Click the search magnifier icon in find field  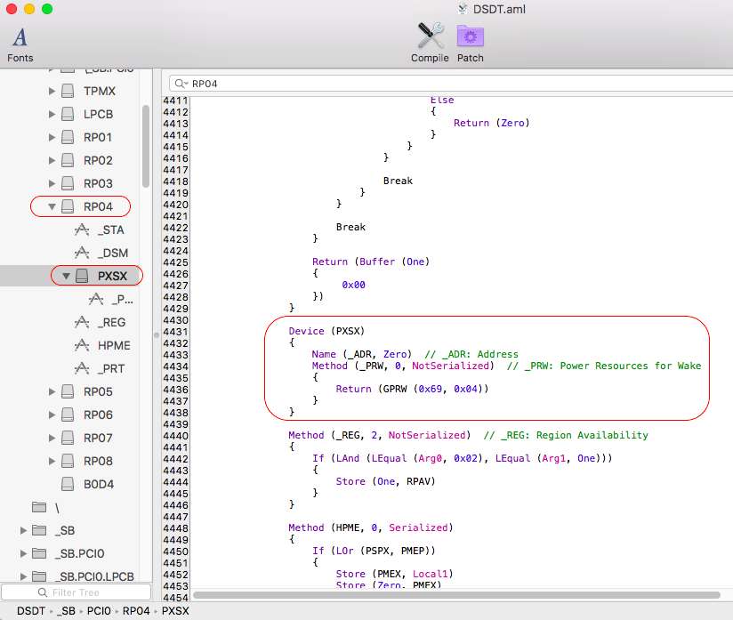coord(180,84)
